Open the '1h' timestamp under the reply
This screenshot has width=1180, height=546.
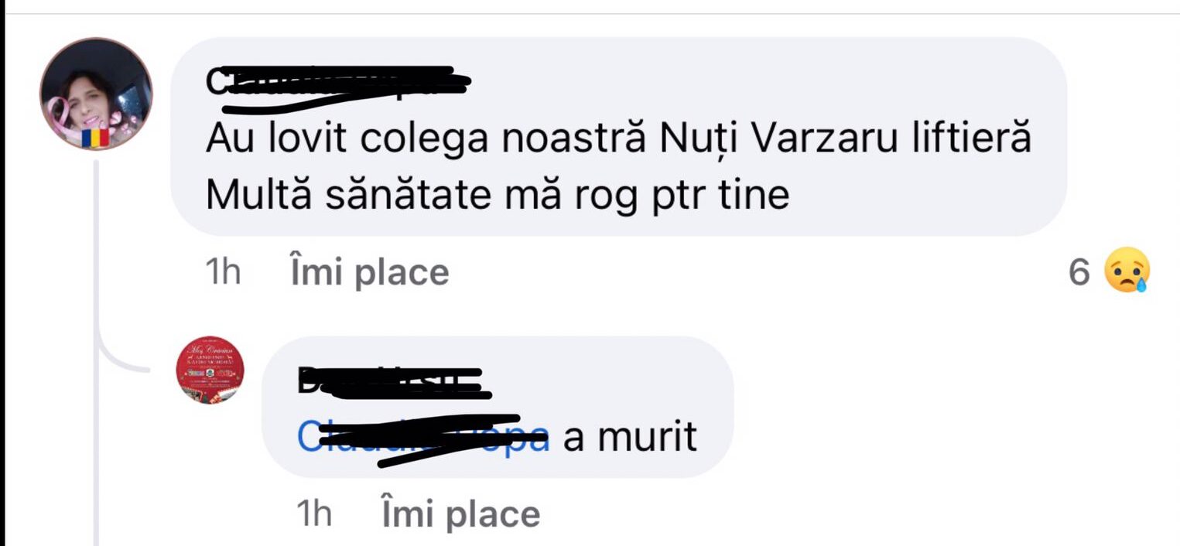[315, 515]
